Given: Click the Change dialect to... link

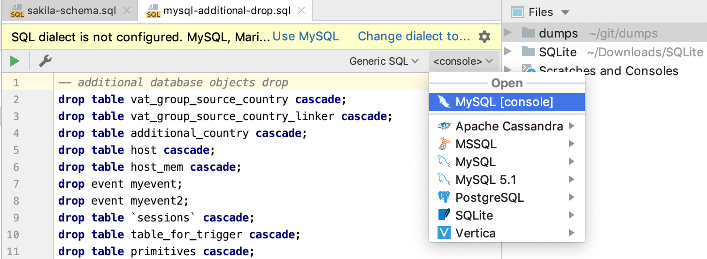Looking at the screenshot, I should (x=414, y=37).
